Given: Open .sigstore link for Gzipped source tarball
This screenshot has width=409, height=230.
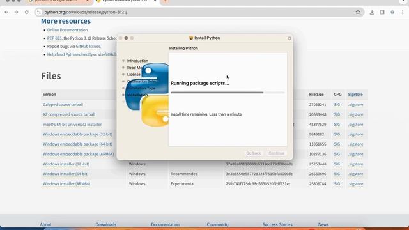Looking at the screenshot, I should coord(355,105).
